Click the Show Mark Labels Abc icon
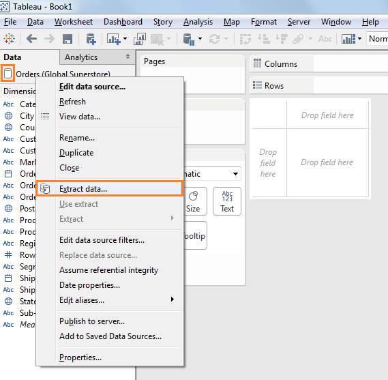Image resolution: width=388 pixels, height=380 pixels. tap(325, 39)
